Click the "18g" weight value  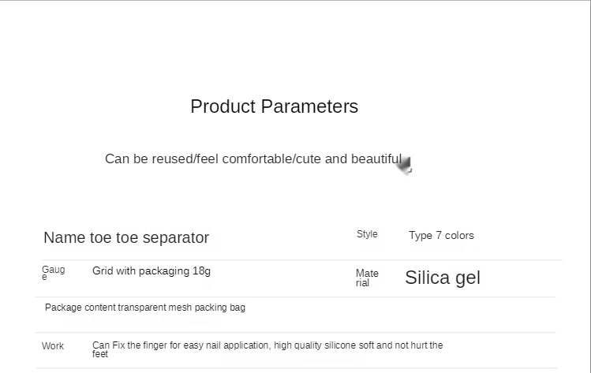point(201,271)
